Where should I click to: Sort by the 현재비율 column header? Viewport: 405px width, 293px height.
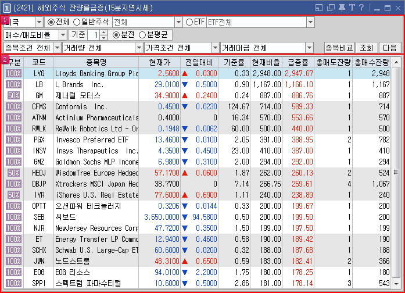click(x=266, y=62)
